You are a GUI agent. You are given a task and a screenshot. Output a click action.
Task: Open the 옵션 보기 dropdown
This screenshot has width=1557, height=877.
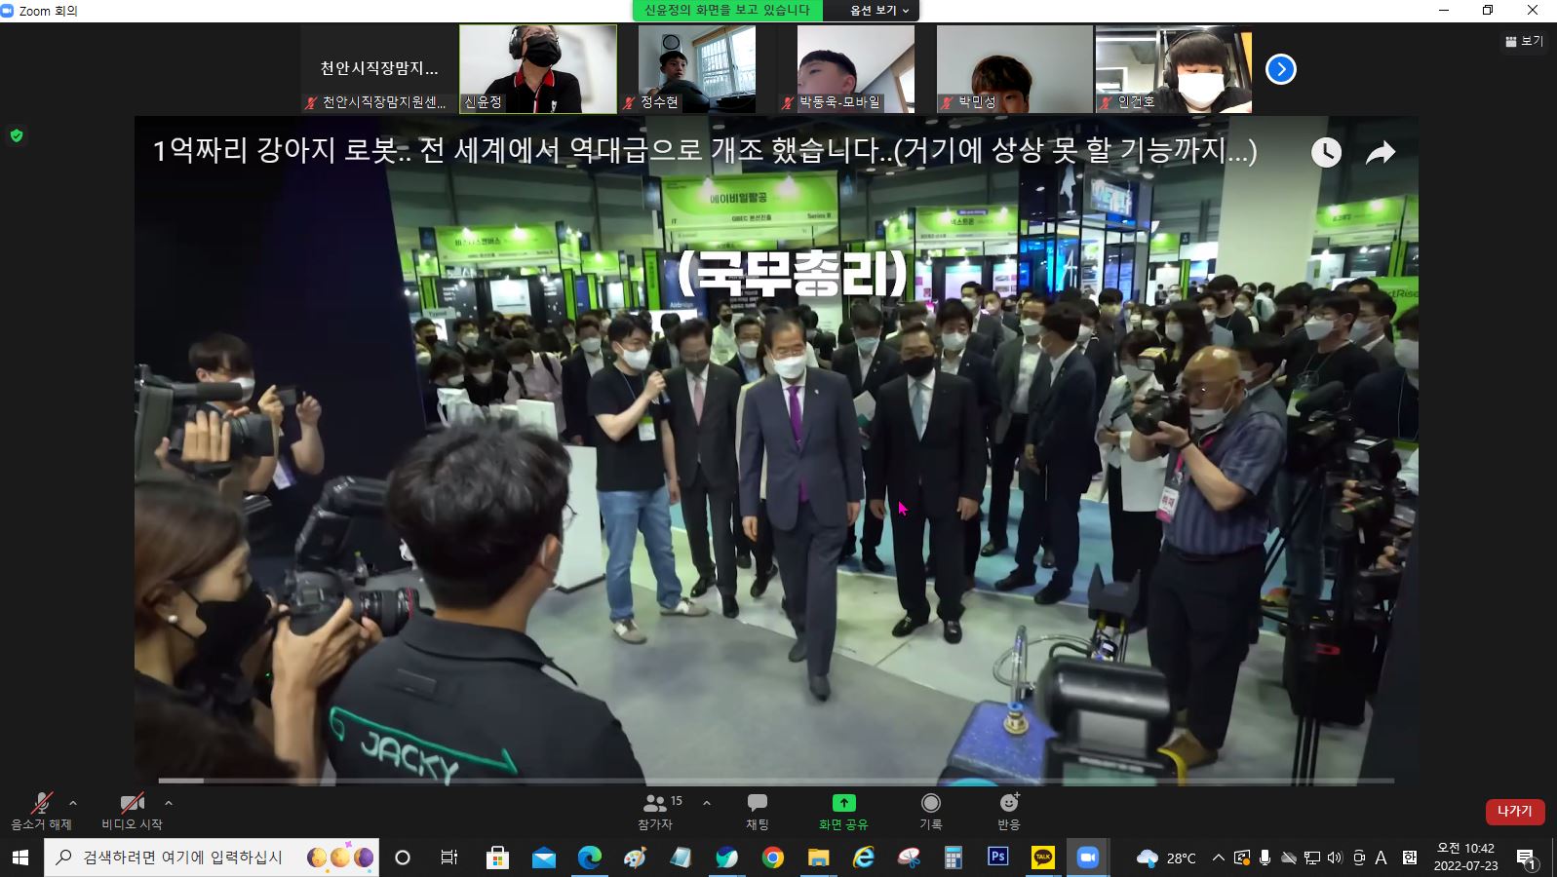[878, 11]
